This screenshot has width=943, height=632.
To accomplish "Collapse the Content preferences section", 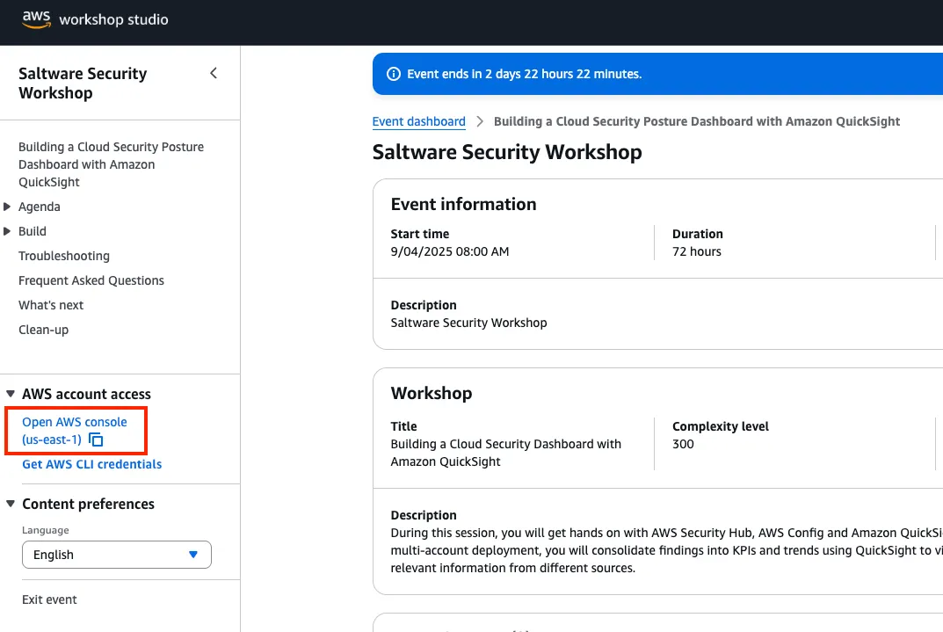I will pos(11,504).
